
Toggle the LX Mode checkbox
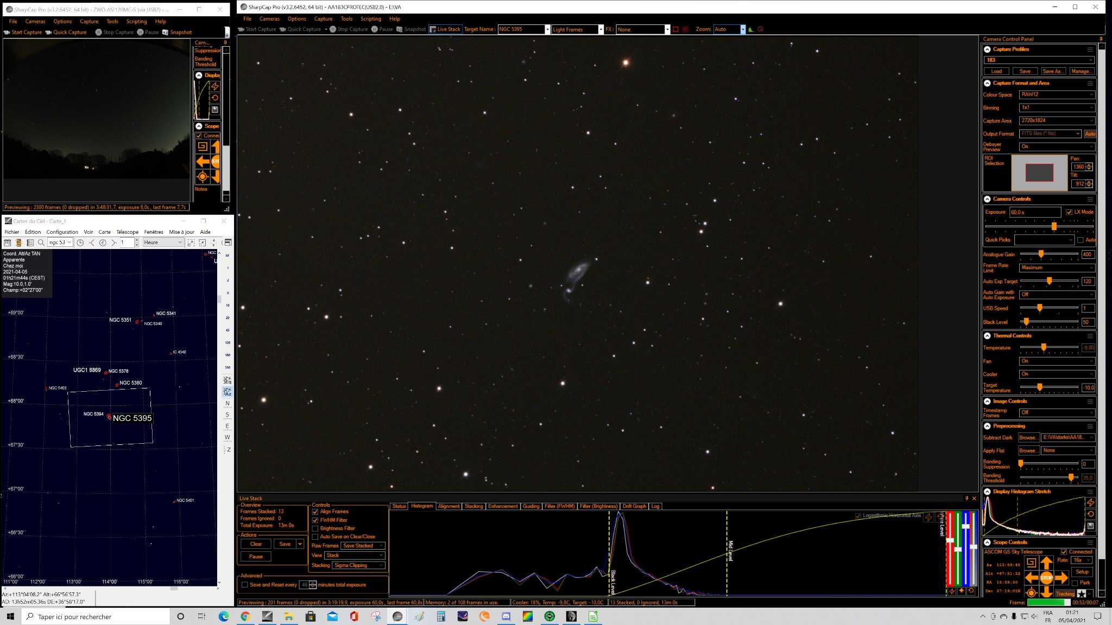coord(1069,212)
